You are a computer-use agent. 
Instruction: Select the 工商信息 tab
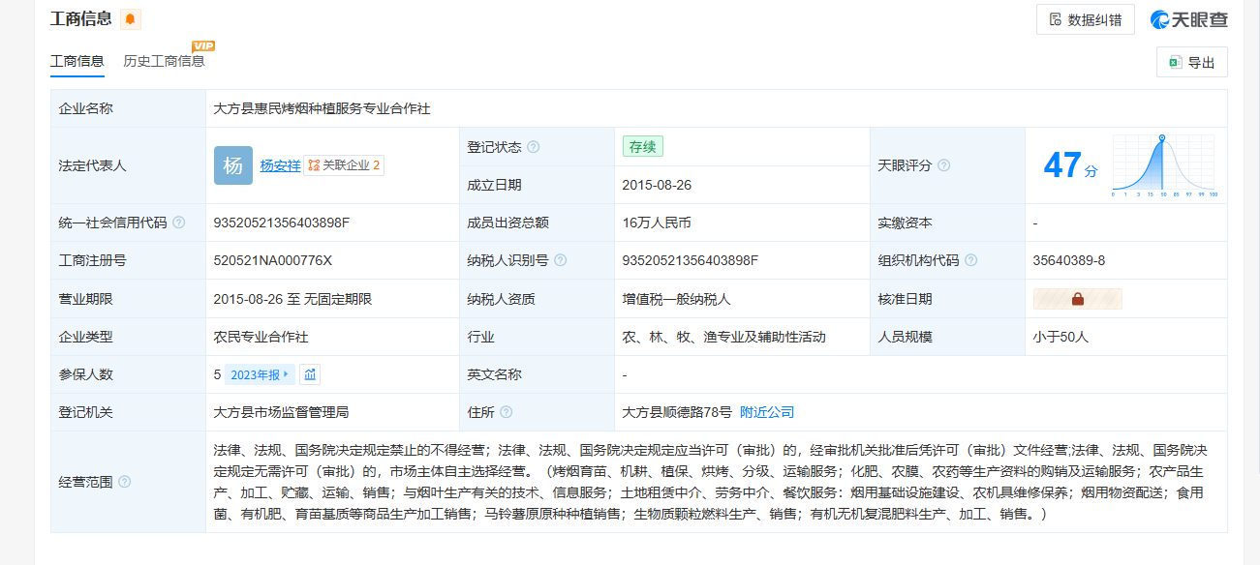[77, 61]
